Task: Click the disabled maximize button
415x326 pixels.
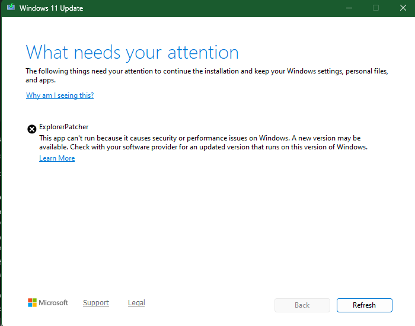Action: click(375, 8)
